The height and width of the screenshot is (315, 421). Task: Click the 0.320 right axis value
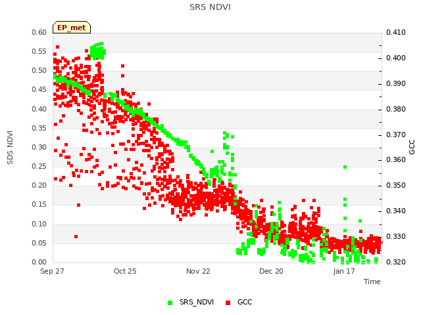click(x=396, y=262)
